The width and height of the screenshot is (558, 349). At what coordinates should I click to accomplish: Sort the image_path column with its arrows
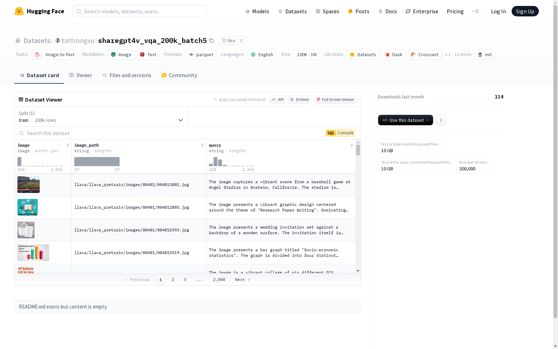[x=202, y=145]
